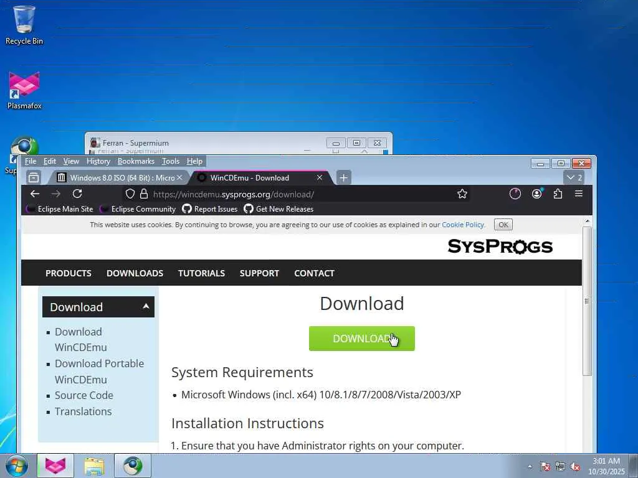Open the network tray icon
The height and width of the screenshot is (478, 638).
(560, 467)
